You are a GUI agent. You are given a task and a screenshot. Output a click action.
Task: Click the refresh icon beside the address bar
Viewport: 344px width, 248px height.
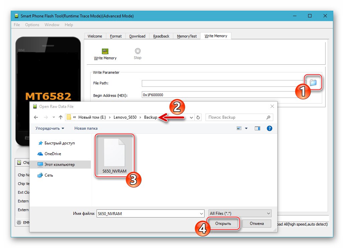197,117
